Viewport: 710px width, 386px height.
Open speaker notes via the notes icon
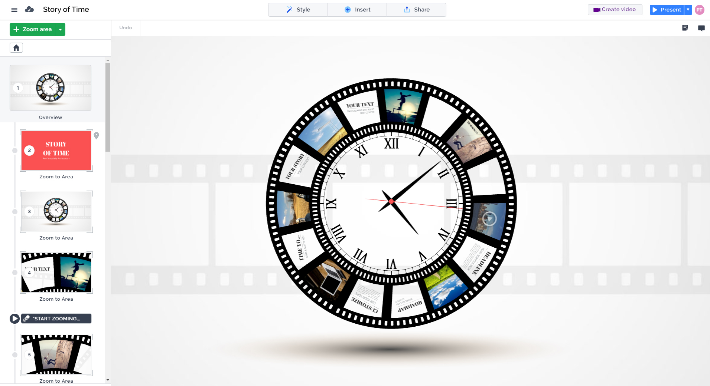(684, 28)
